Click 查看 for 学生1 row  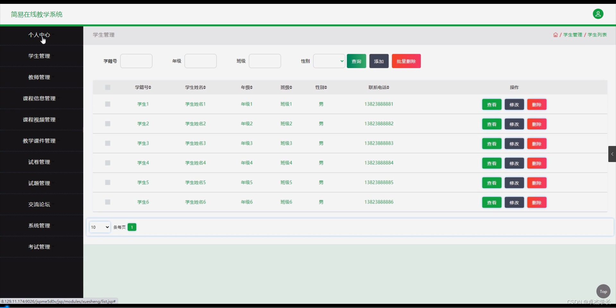(x=492, y=105)
